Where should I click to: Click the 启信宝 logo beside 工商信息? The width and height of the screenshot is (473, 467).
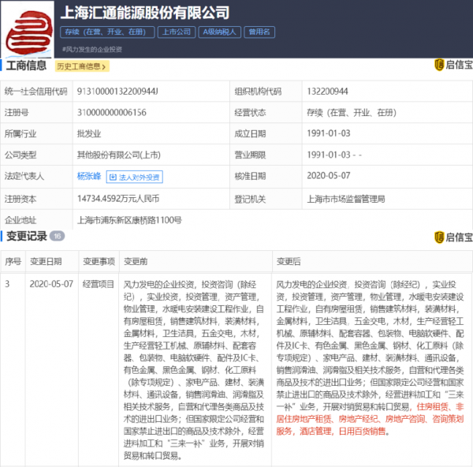[x=453, y=65]
